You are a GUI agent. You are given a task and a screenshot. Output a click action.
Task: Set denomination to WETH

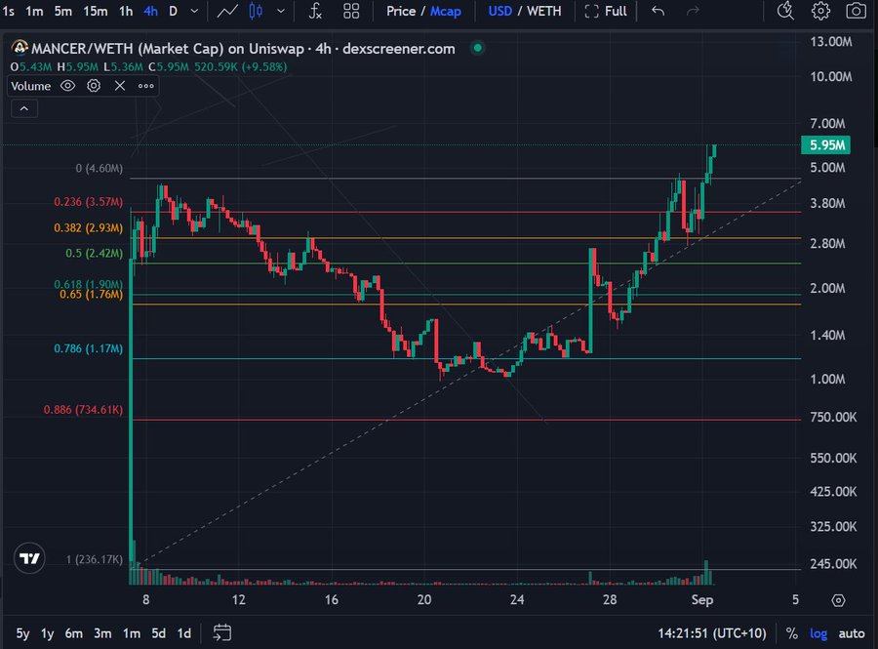[543, 11]
